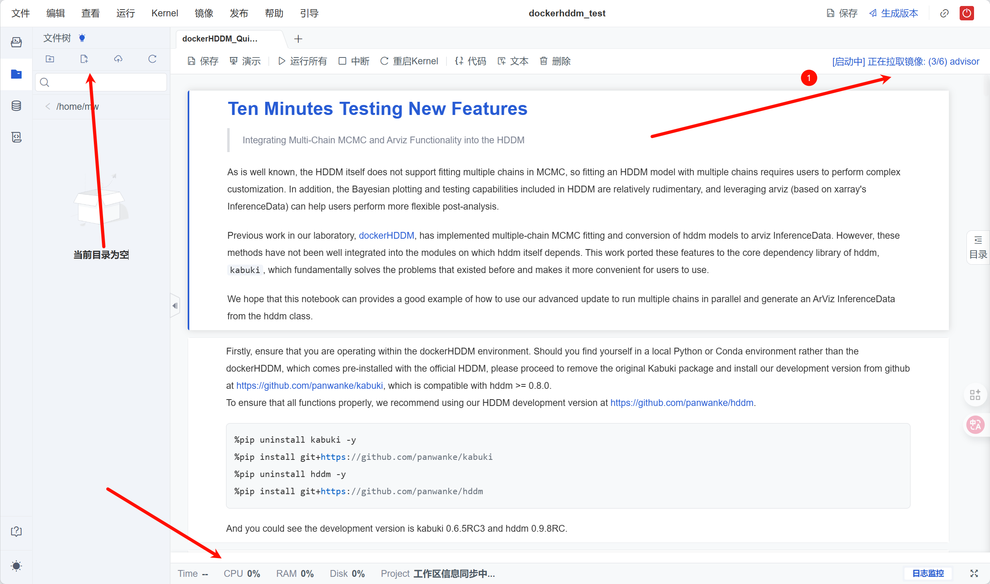Go back from /home/mw directory
Screen dimensions: 990x584
pyautogui.click(x=48, y=107)
